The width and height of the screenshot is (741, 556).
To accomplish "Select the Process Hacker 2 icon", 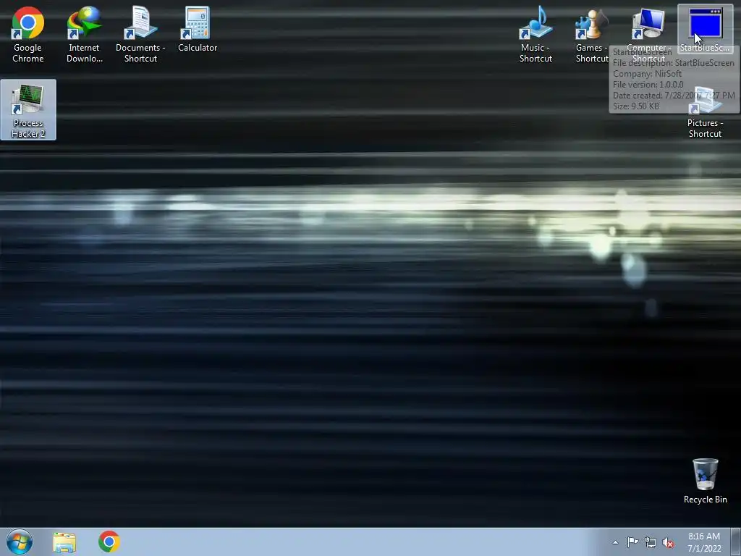I will coord(28,110).
